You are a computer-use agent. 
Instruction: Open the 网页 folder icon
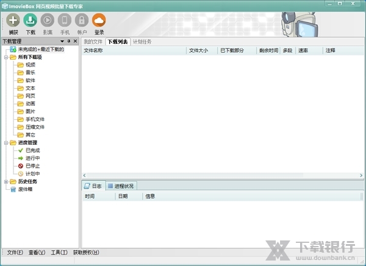pyautogui.click(x=21, y=96)
